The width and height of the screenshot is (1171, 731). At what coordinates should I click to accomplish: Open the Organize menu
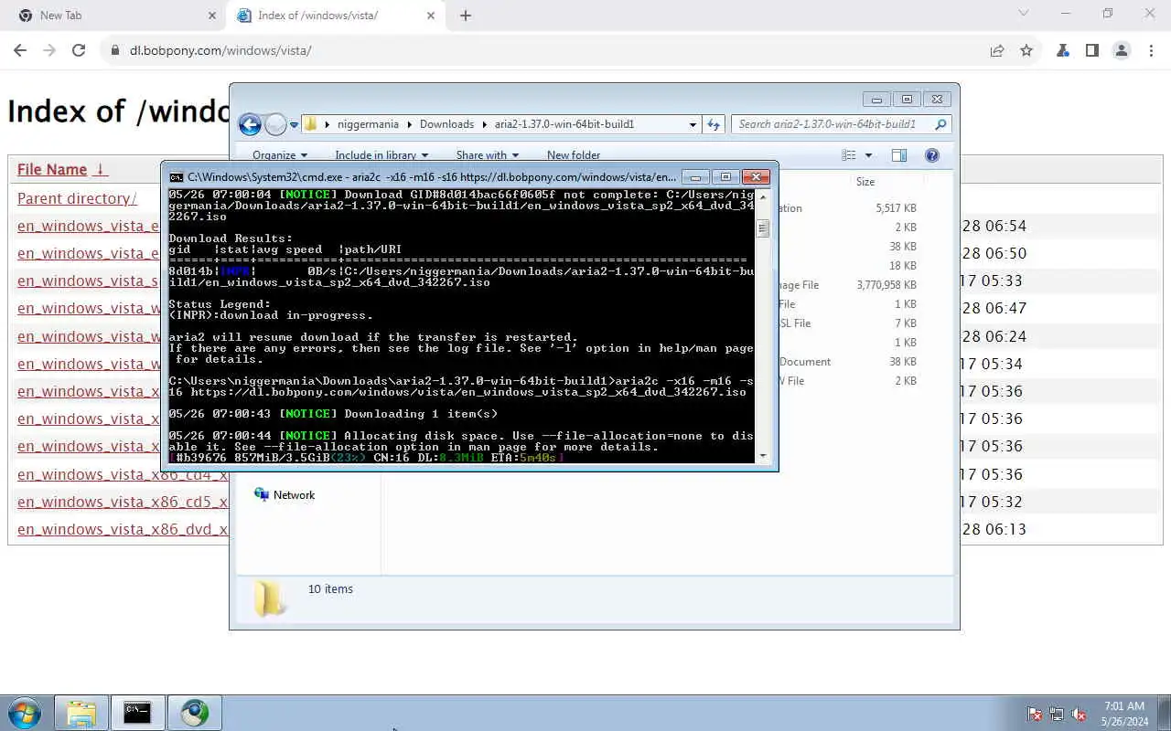(x=280, y=155)
